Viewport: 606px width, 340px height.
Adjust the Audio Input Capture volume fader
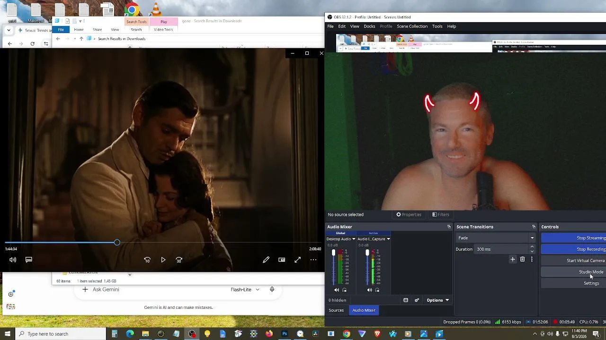pos(367,253)
